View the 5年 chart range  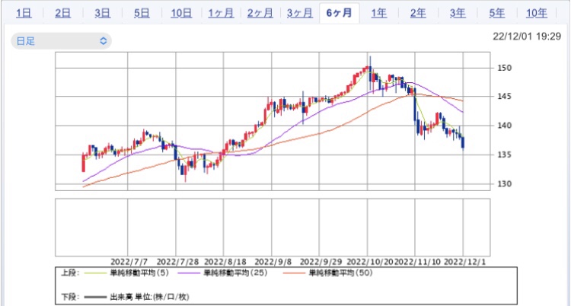pyautogui.click(x=496, y=14)
